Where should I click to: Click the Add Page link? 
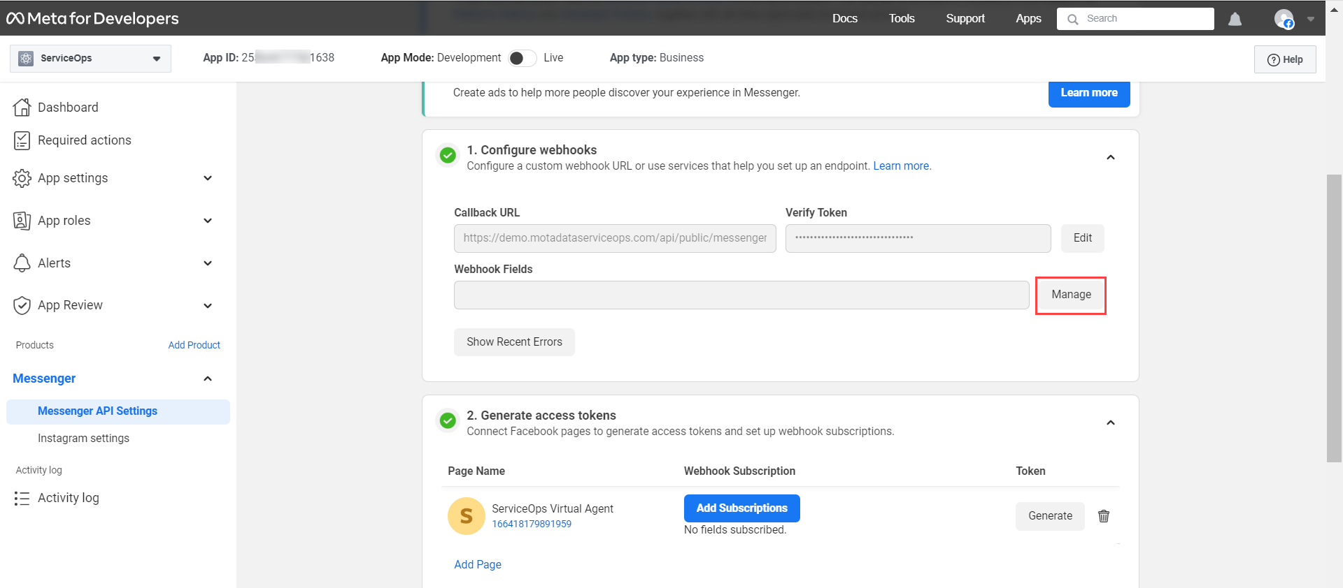(x=478, y=564)
